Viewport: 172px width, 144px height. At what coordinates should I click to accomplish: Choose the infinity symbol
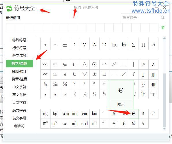click(x=45, y=74)
